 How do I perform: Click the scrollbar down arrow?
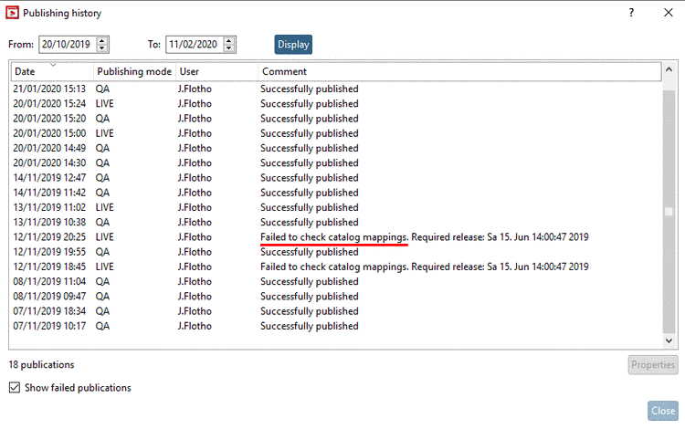point(669,340)
